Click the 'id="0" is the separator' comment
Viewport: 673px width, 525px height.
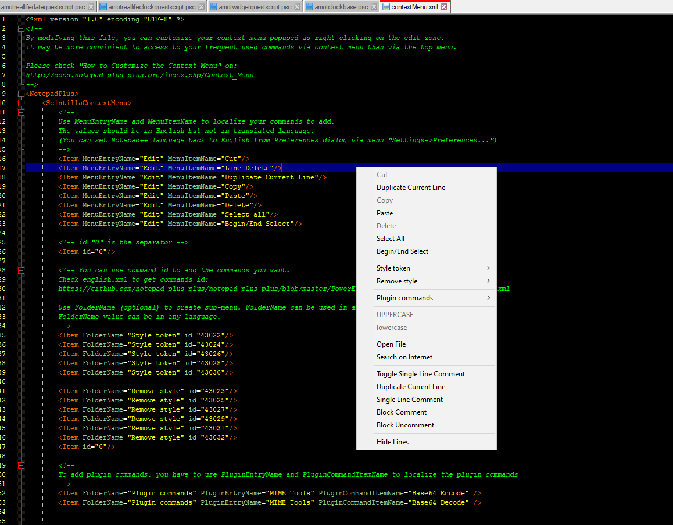click(x=123, y=242)
